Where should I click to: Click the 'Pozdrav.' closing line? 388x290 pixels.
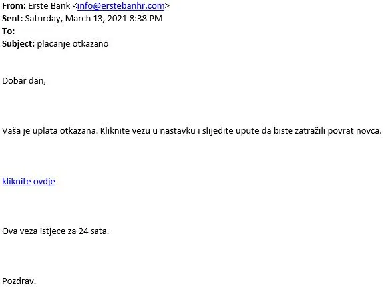pyautogui.click(x=19, y=281)
